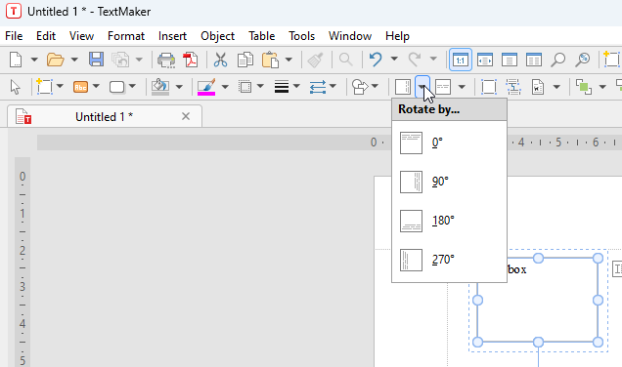Click the Undo arrow icon
Screen dimensions: 622x367
tap(376, 60)
